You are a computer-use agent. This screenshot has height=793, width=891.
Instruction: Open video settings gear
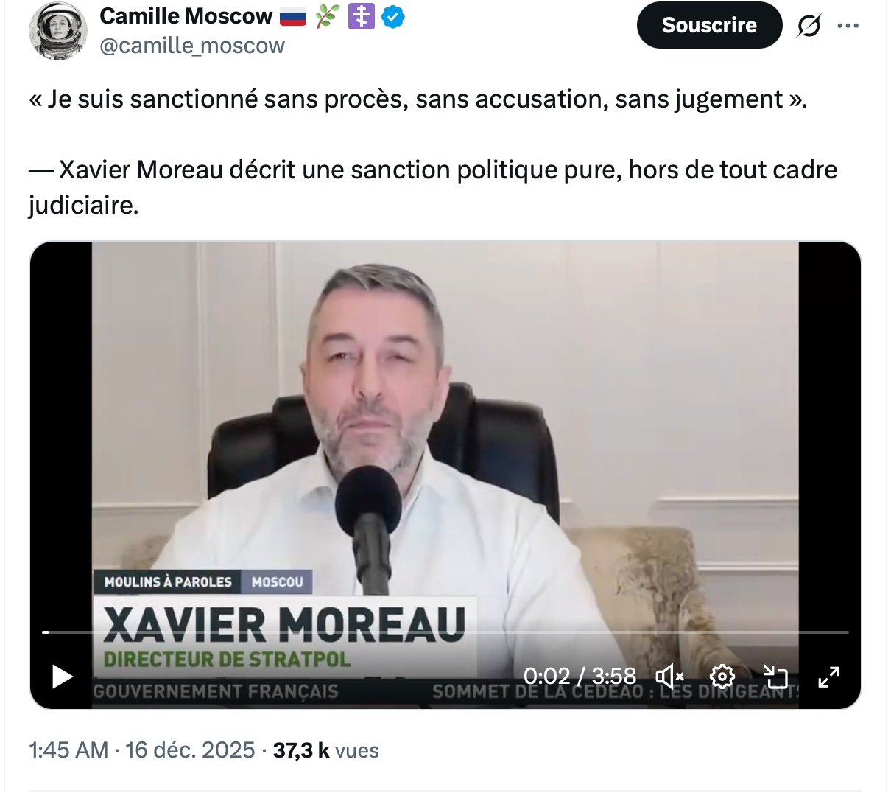click(x=722, y=676)
